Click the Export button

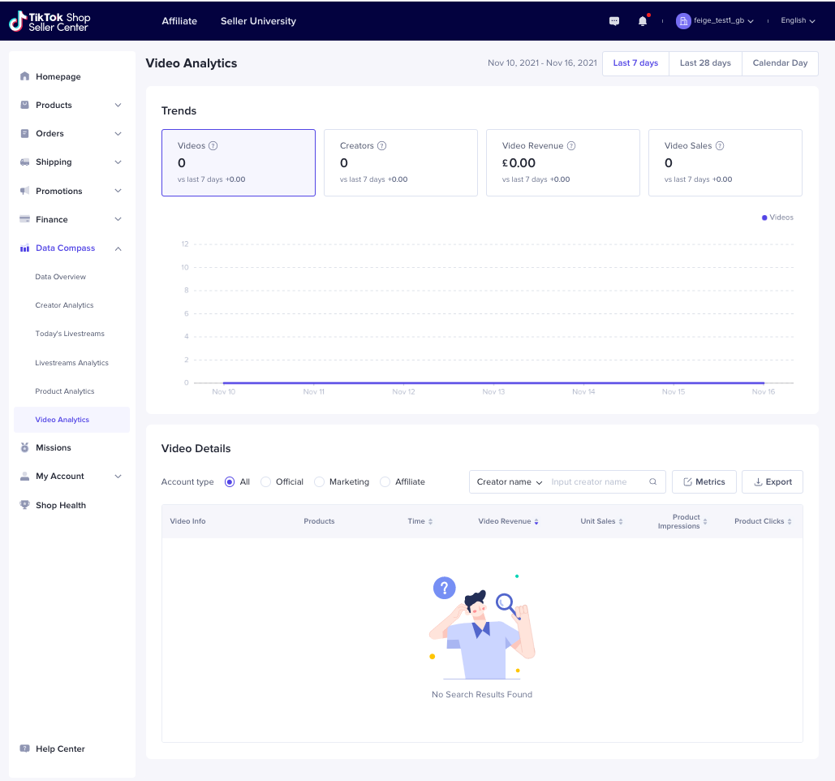coord(773,482)
